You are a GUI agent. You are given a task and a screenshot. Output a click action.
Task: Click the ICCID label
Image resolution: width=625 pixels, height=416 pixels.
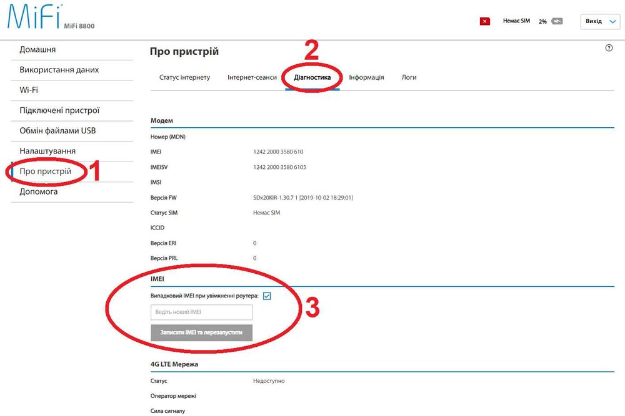[x=157, y=228]
